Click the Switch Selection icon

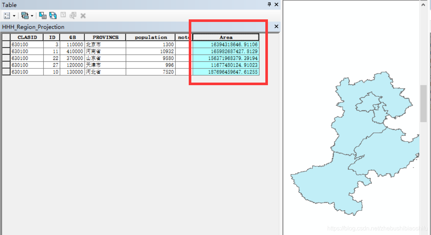click(x=53, y=16)
